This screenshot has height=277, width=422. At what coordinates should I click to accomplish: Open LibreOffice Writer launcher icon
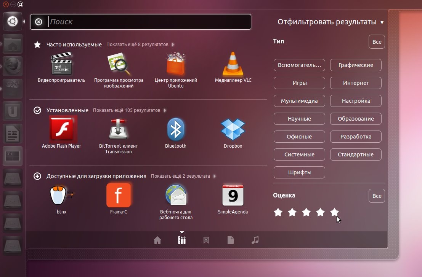coord(13,134)
